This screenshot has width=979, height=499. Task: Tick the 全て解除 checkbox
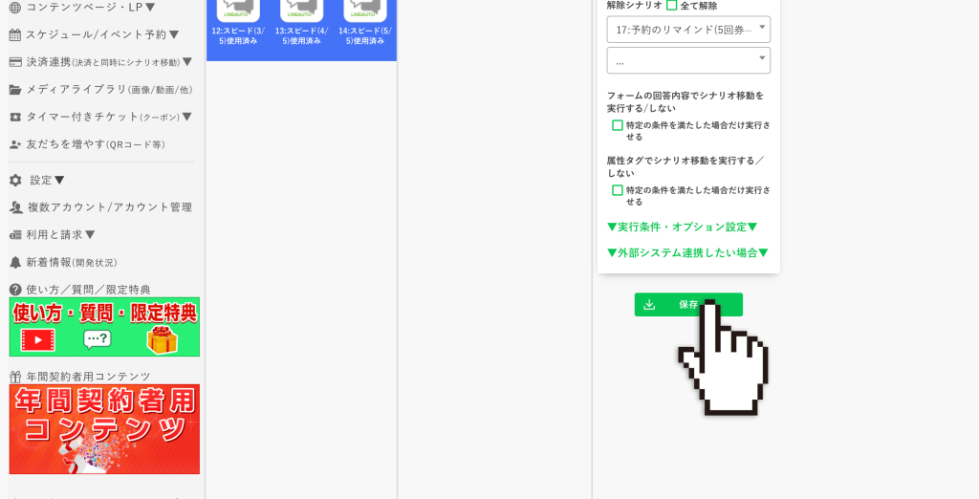pyautogui.click(x=672, y=6)
